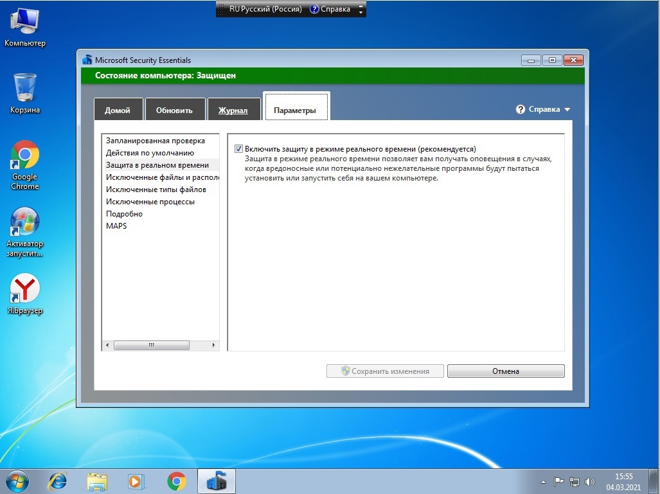Click the network tray icon
The image size is (660, 494).
click(574, 481)
